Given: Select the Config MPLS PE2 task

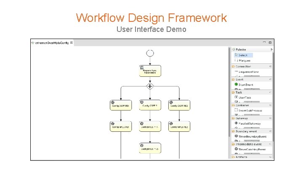Looking at the screenshot, I should pos(179,126).
